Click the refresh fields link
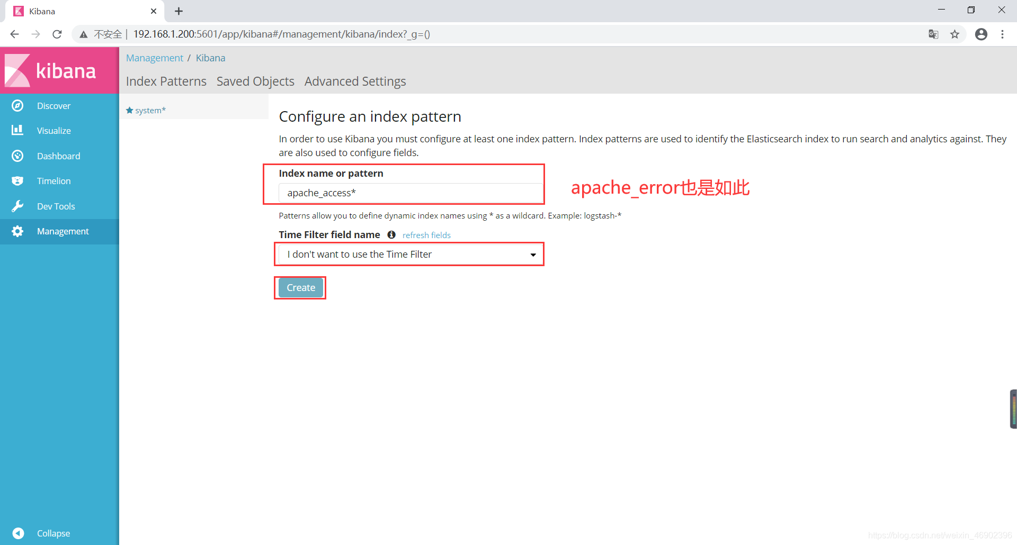This screenshot has width=1017, height=545. click(426, 235)
